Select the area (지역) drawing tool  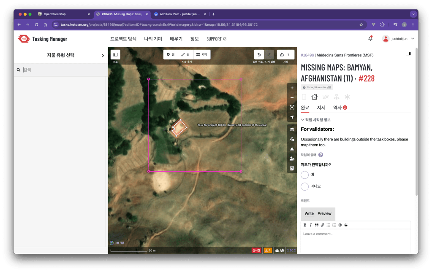click(201, 55)
